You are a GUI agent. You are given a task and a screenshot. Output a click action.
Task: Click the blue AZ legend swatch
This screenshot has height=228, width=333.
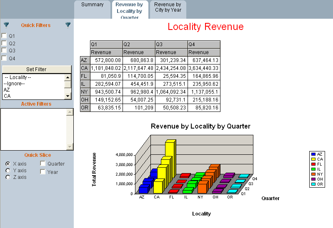coord(313,154)
